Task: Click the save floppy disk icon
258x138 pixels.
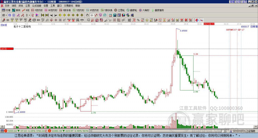Action: [x=123, y=15]
